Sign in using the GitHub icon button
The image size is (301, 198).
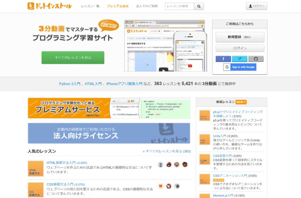coord(256,59)
